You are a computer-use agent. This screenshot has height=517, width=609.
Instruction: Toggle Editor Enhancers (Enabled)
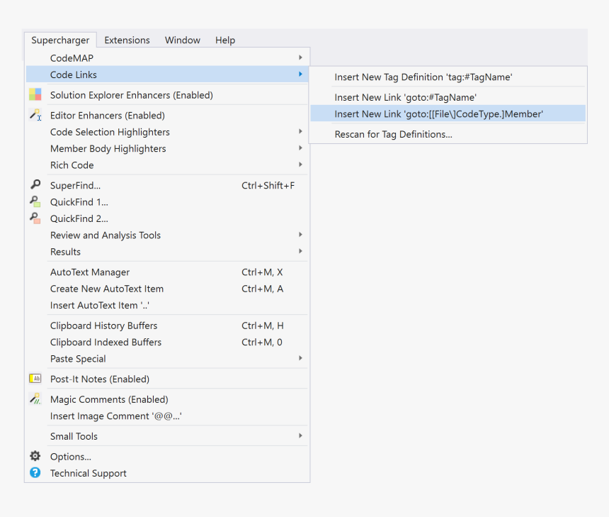click(x=167, y=116)
